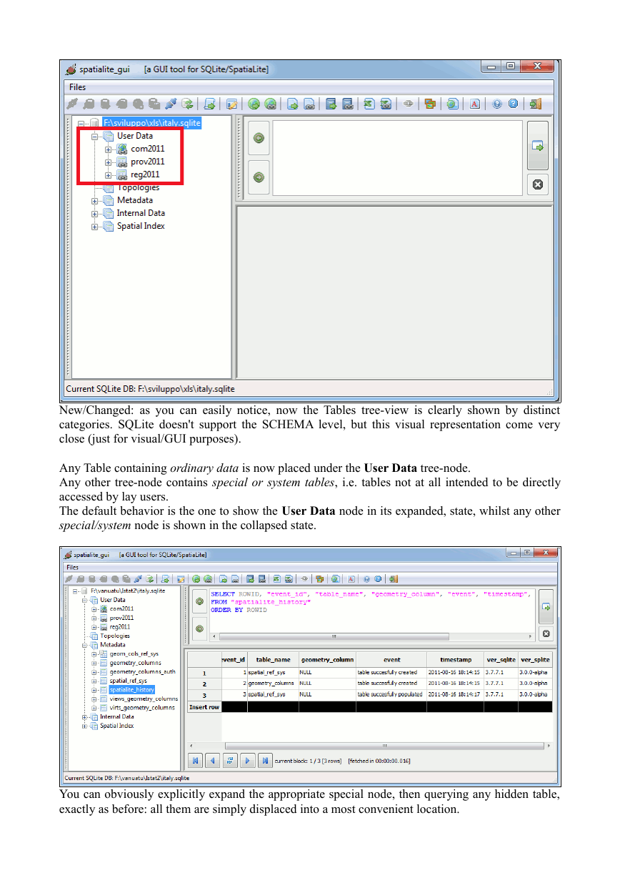Select the F:\vanuatu\Istat2\italy.sqlite tree root
Viewport: 620px width, 878px height.
tap(128, 591)
